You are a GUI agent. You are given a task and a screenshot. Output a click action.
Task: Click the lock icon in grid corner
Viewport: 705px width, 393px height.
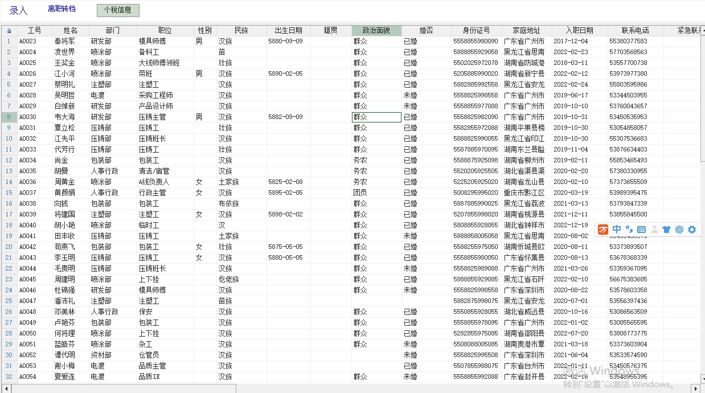pos(9,31)
